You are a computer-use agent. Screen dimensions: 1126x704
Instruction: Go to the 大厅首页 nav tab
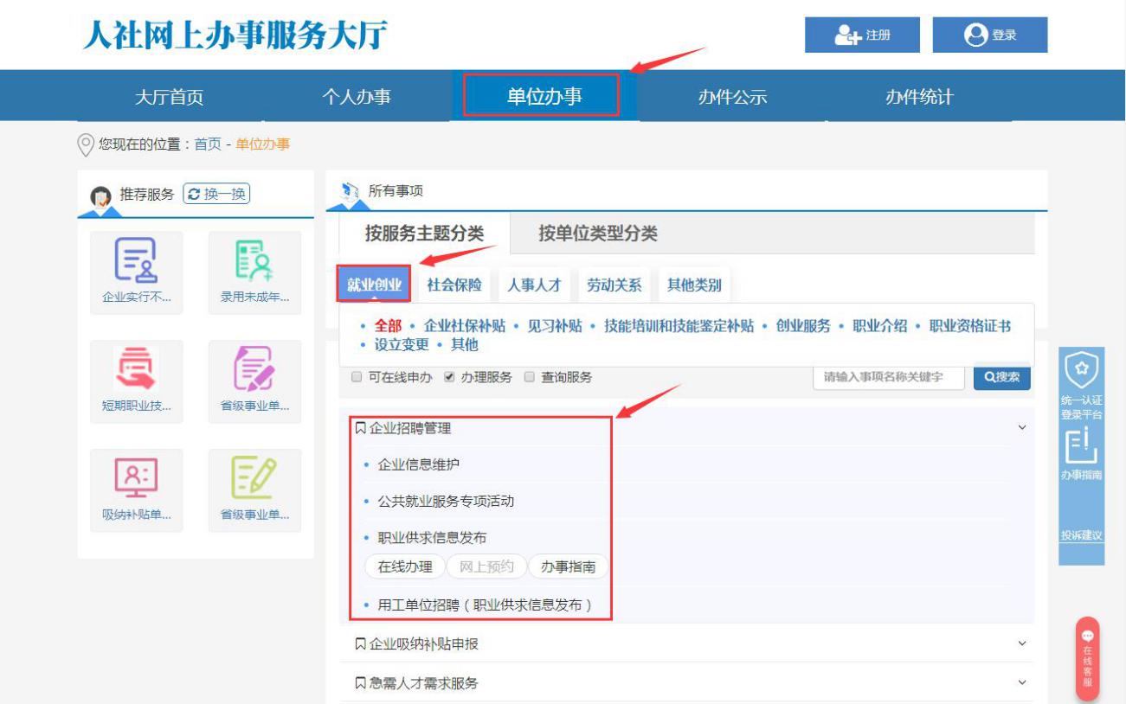point(170,97)
